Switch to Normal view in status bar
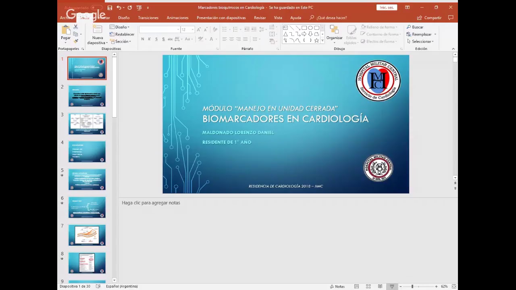 point(356,286)
